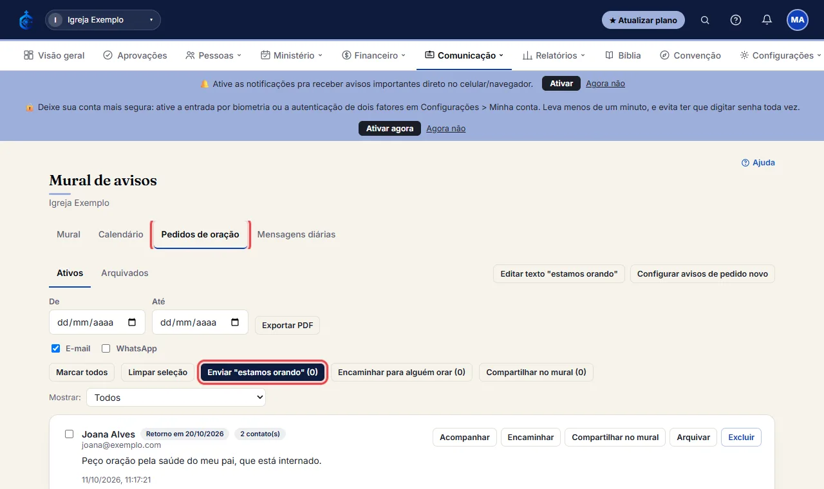824x489 pixels.
Task: Click the app logo in the header
Action: coord(26,20)
